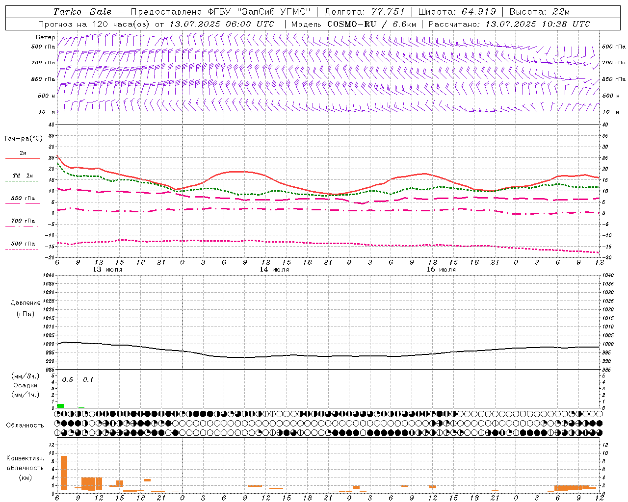The image size is (628, 502).
Task: Click the Высота: 22м text
Action: pos(540,12)
